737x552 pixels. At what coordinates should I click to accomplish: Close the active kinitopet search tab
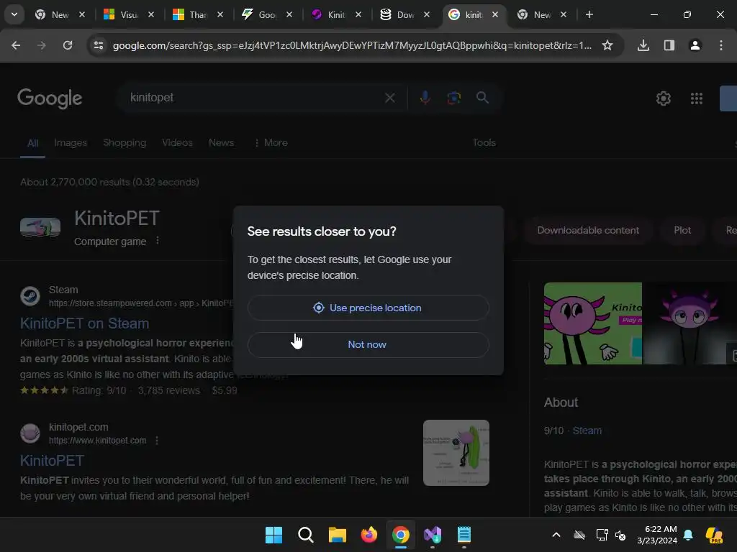click(x=495, y=14)
